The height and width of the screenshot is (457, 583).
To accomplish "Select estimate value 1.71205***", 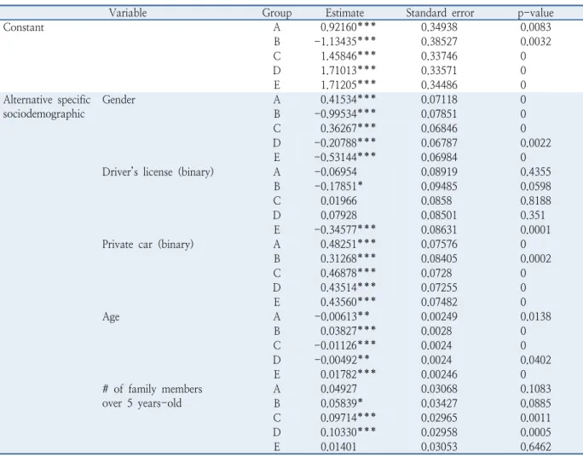I will tap(348, 85).
